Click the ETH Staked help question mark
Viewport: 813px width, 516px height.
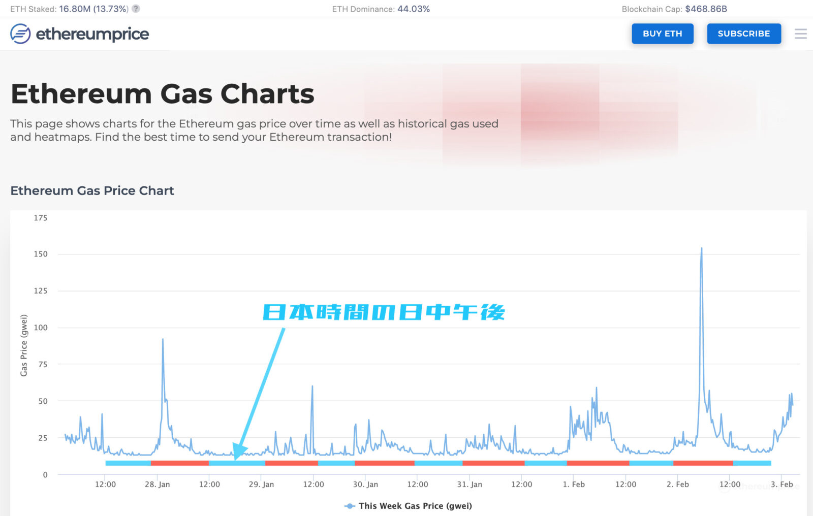point(136,9)
